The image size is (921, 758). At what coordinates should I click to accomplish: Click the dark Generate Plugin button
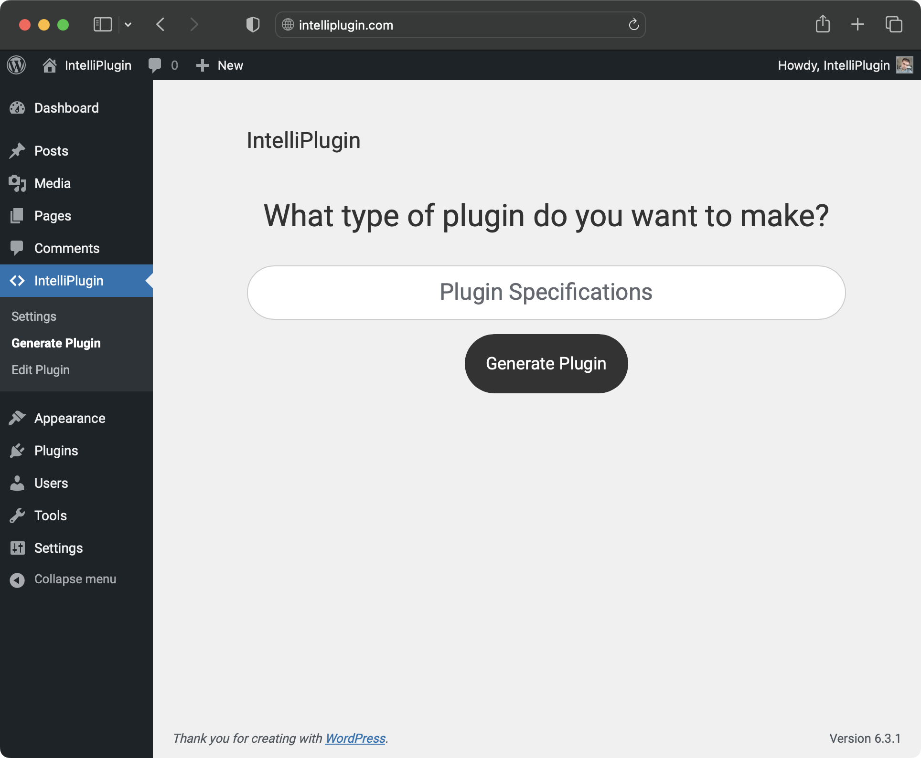coord(546,364)
